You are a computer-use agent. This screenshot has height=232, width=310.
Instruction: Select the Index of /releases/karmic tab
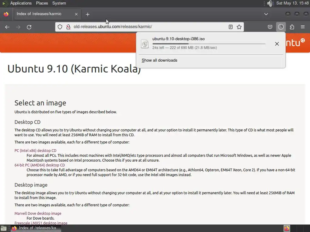48,14
